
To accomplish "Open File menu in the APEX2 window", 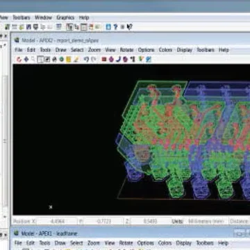I will pos(19,50).
